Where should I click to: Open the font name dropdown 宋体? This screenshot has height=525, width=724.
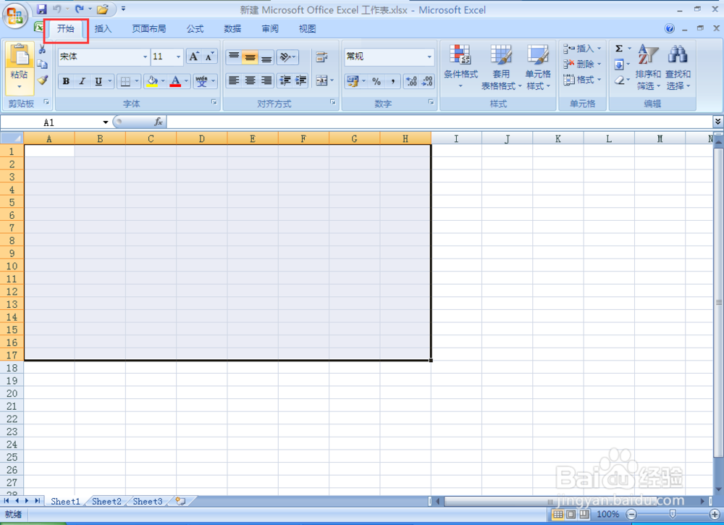pyautogui.click(x=145, y=56)
